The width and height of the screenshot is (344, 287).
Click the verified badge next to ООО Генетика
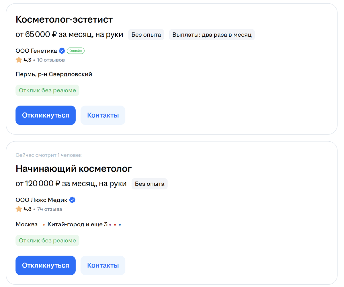pyautogui.click(x=62, y=51)
